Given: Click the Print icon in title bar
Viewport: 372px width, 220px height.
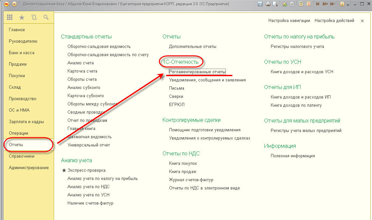Looking at the screenshot, I should click(268, 4).
